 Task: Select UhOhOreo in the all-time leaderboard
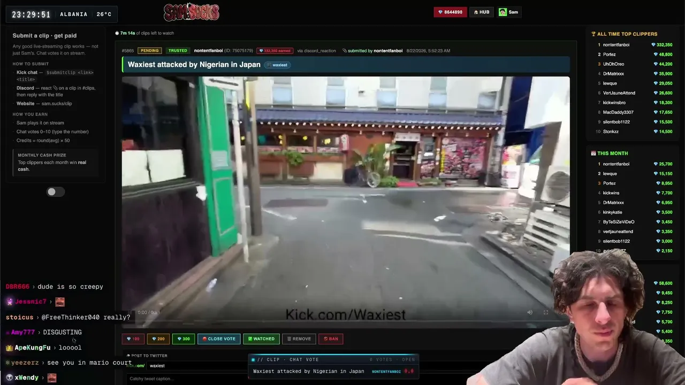point(613,64)
